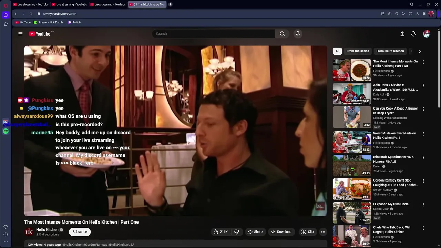Viewport: 441px width, 248px height.
Task: Show more filter chips with right chevron
Action: pos(419,51)
